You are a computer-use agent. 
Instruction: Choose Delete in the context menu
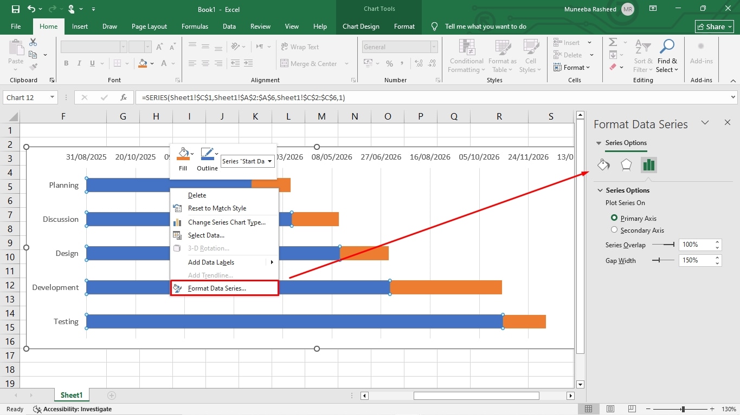point(224,195)
